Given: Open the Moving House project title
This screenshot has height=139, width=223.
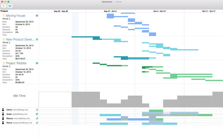Looking at the screenshot, I should (16, 16).
